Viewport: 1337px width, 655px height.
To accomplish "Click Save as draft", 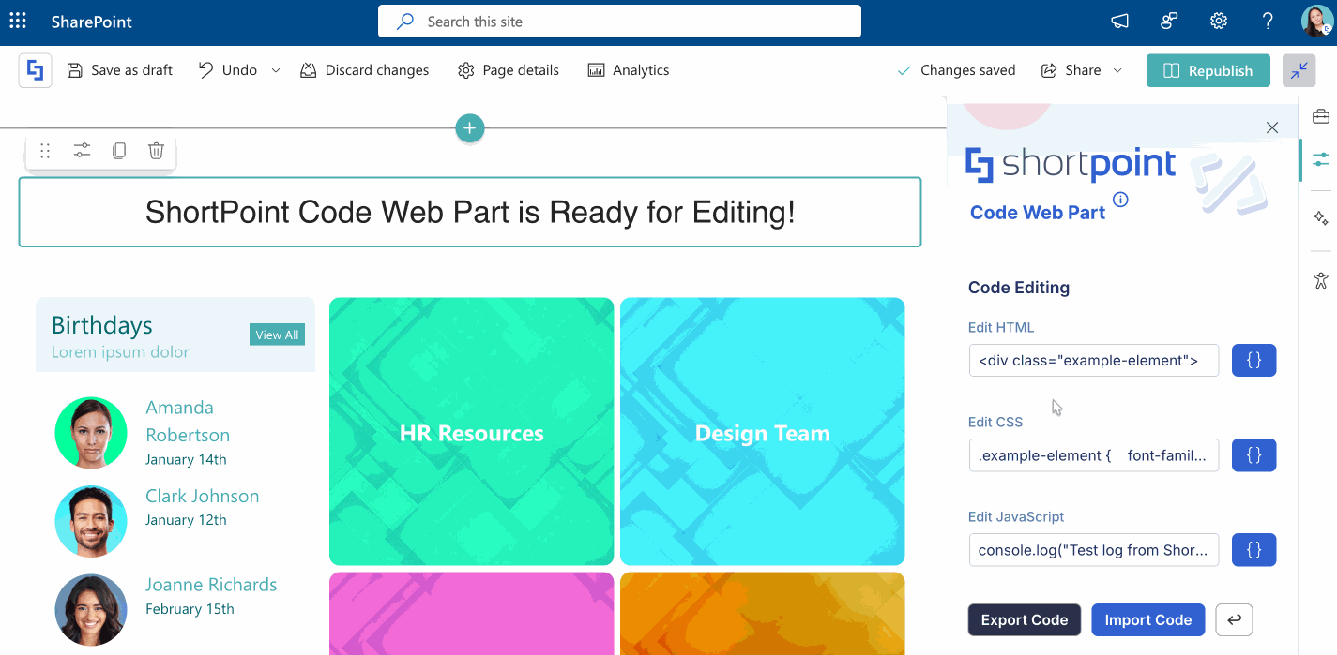I will (120, 70).
